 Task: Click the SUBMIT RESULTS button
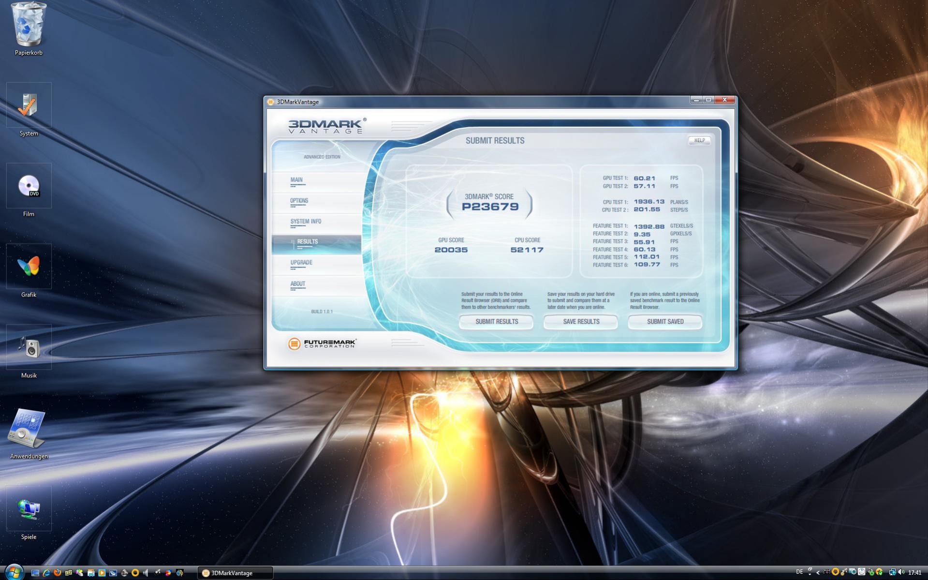pos(496,322)
